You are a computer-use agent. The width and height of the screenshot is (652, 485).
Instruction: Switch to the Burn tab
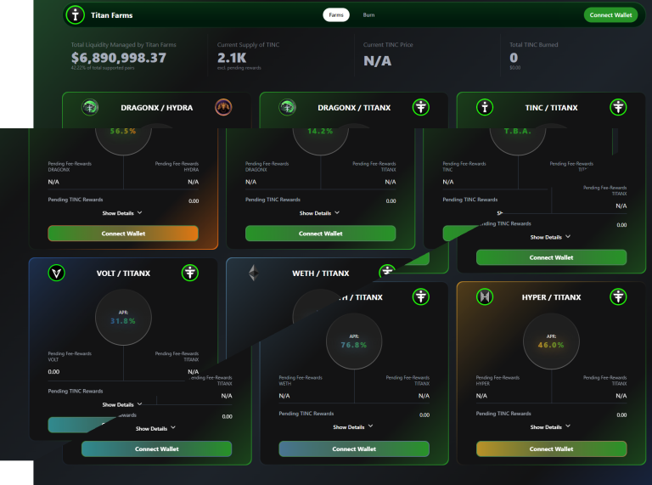368,15
